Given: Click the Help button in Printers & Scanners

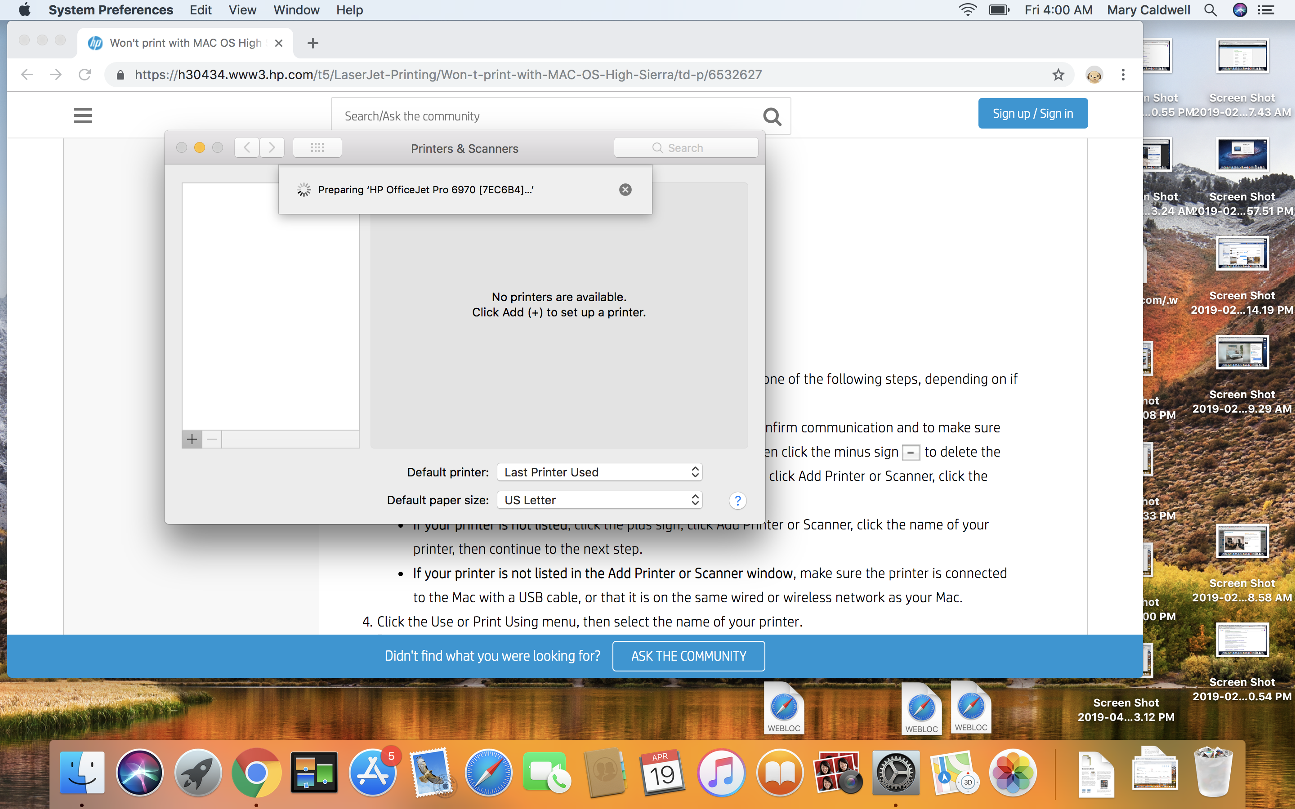Looking at the screenshot, I should click(737, 501).
